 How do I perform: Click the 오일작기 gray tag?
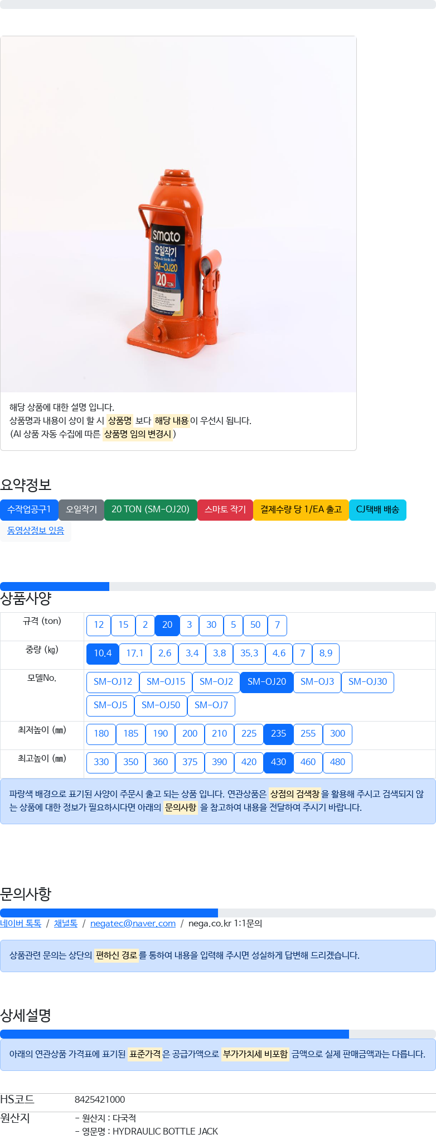[x=81, y=510]
